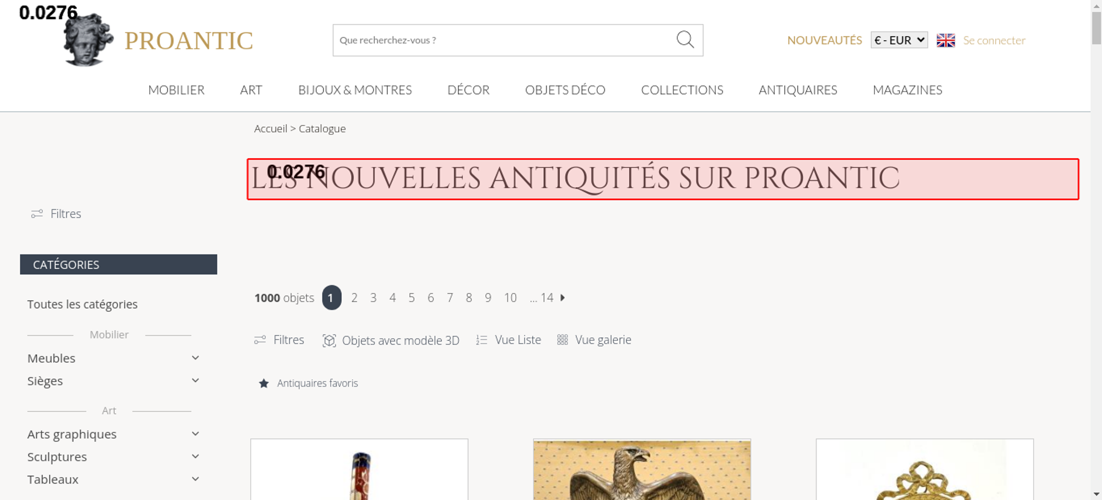The height and width of the screenshot is (500, 1102).
Task: Switch language via the UK flag icon
Action: click(946, 40)
